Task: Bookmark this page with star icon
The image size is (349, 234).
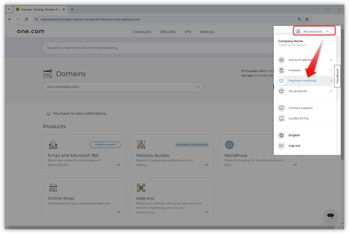Action: pyautogui.click(x=307, y=19)
